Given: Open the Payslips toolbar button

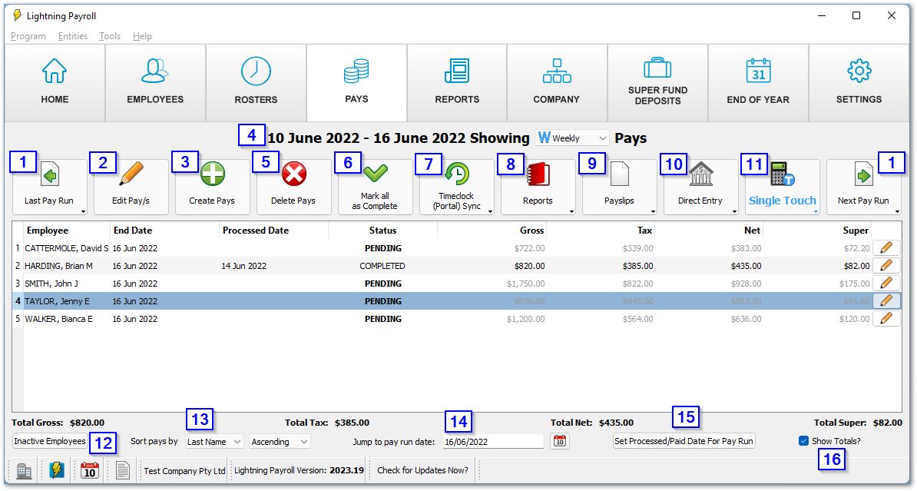Looking at the screenshot, I should pyautogui.click(x=619, y=187).
